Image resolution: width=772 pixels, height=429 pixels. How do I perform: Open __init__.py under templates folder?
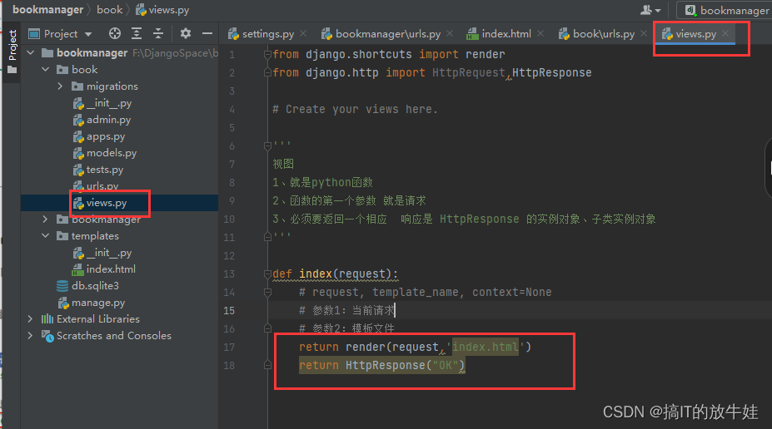102,253
